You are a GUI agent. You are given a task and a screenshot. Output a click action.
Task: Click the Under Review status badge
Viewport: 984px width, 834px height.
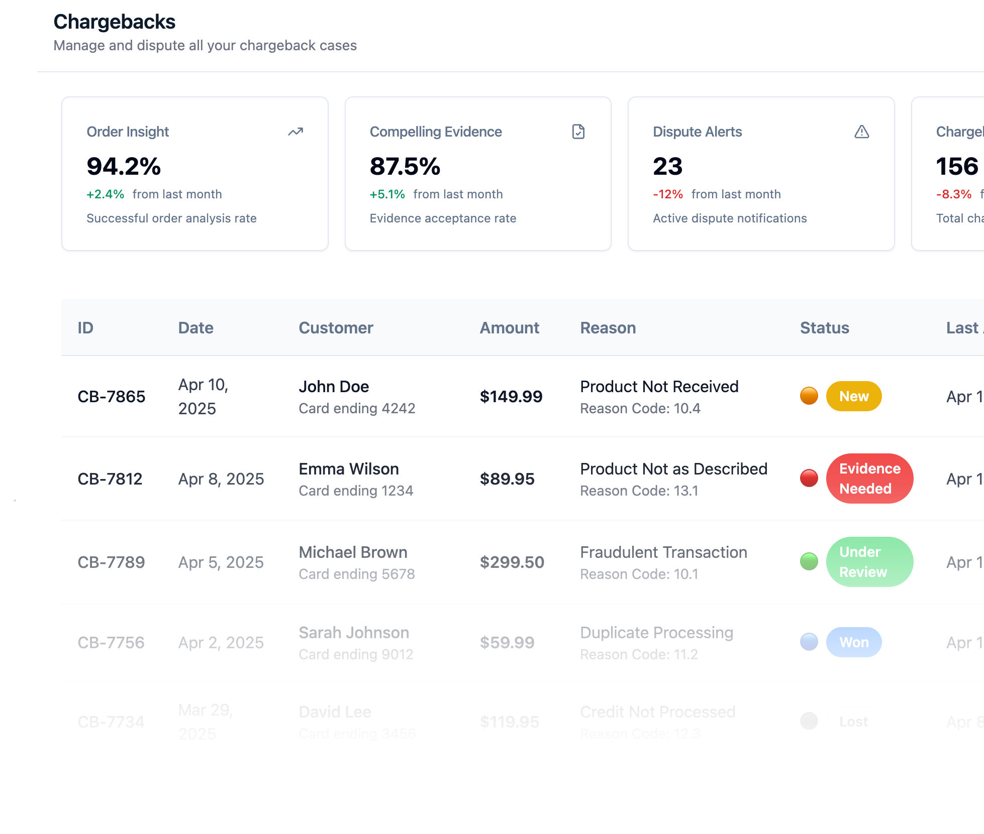click(869, 561)
